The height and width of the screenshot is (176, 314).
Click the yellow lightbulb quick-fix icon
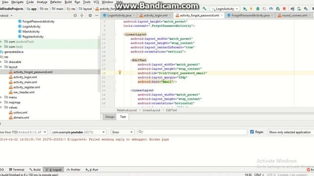tap(120, 72)
